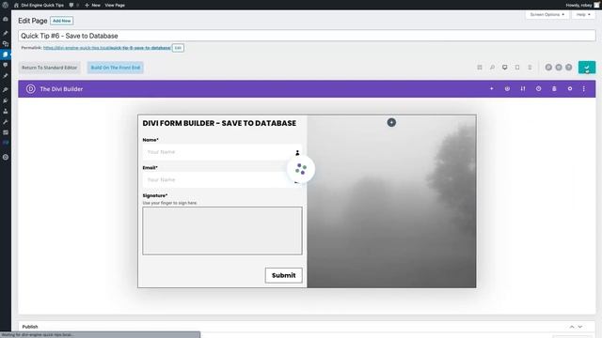Move Publish panel up arrow
This screenshot has width=602, height=338.
tap(572, 327)
